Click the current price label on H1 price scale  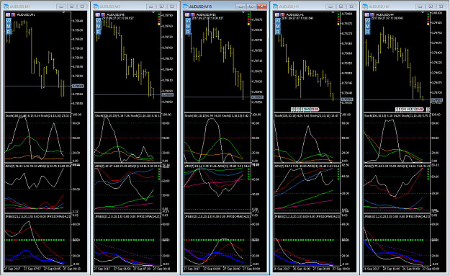(347, 99)
